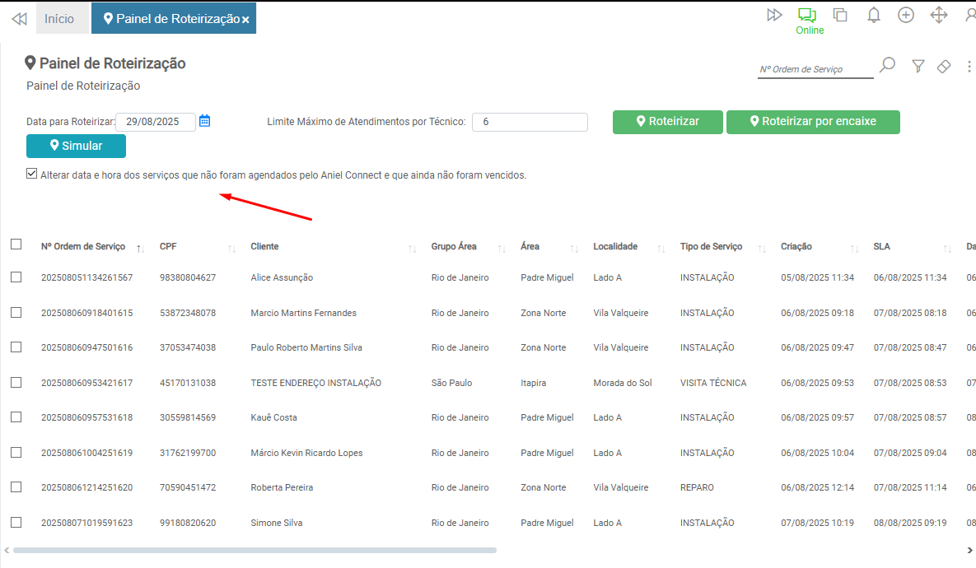Switch to the Início tab
The height and width of the screenshot is (568, 976).
[59, 18]
